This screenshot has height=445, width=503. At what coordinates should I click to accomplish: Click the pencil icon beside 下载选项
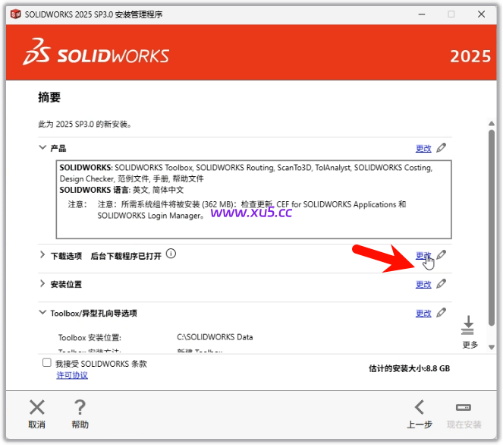click(x=442, y=256)
